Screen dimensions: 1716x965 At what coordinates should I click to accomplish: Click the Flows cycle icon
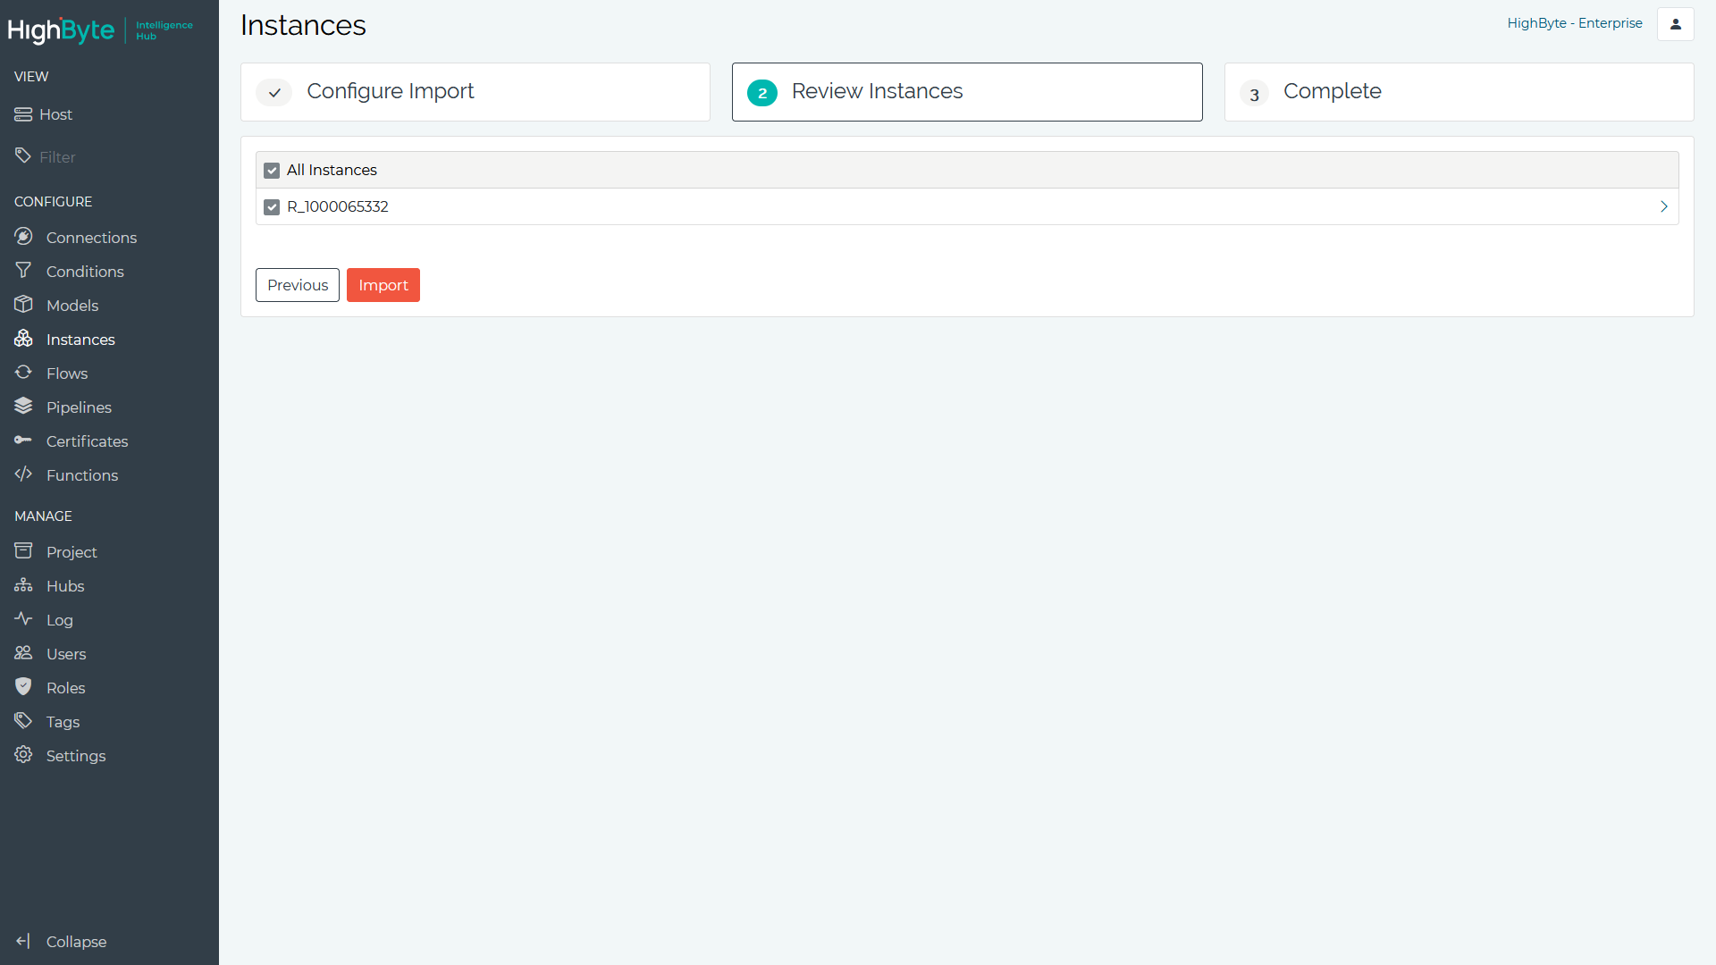tap(23, 373)
